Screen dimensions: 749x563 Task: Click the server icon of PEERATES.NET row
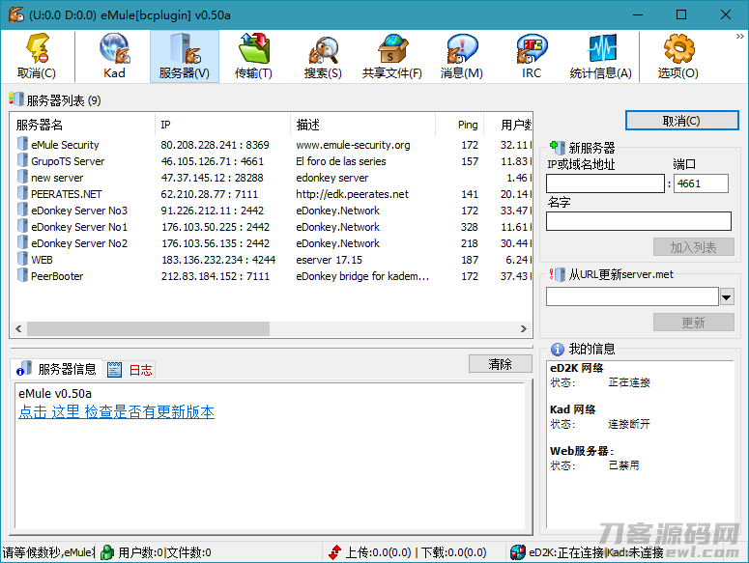click(x=22, y=193)
